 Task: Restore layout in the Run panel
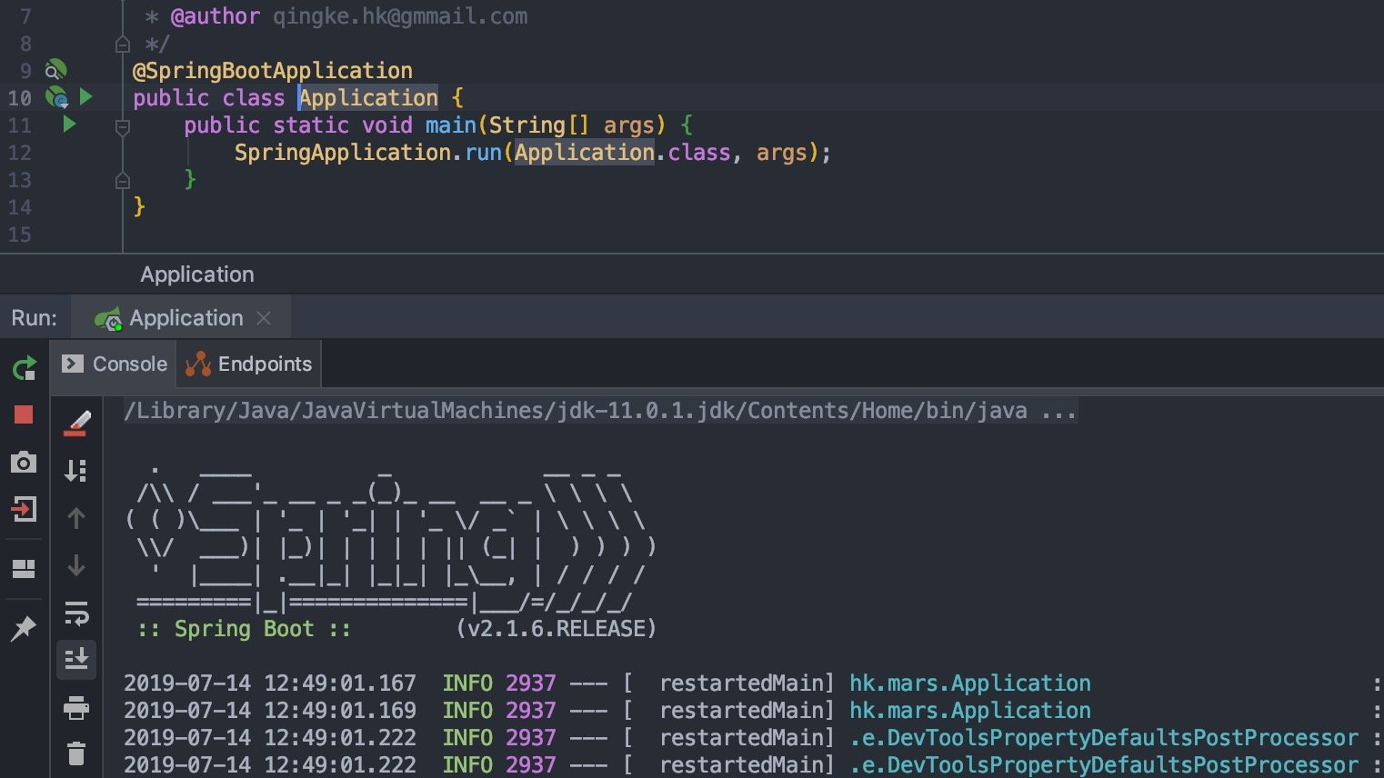pos(24,569)
